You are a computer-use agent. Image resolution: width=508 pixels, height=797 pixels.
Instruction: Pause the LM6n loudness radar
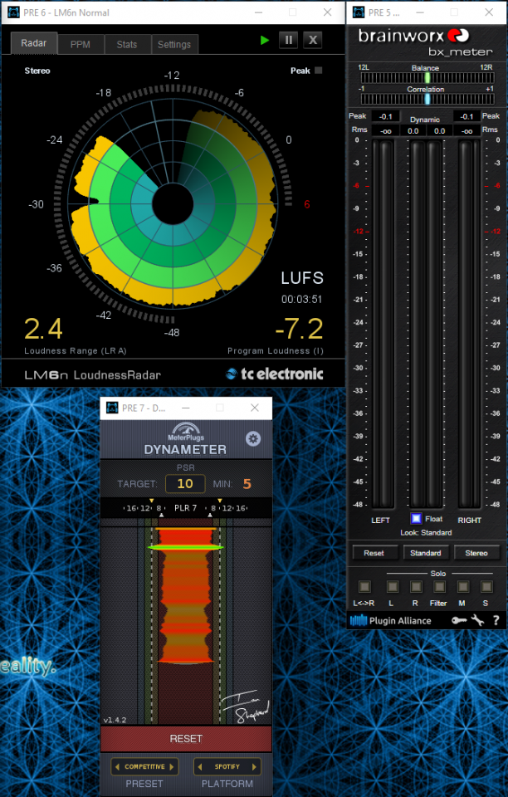[289, 40]
